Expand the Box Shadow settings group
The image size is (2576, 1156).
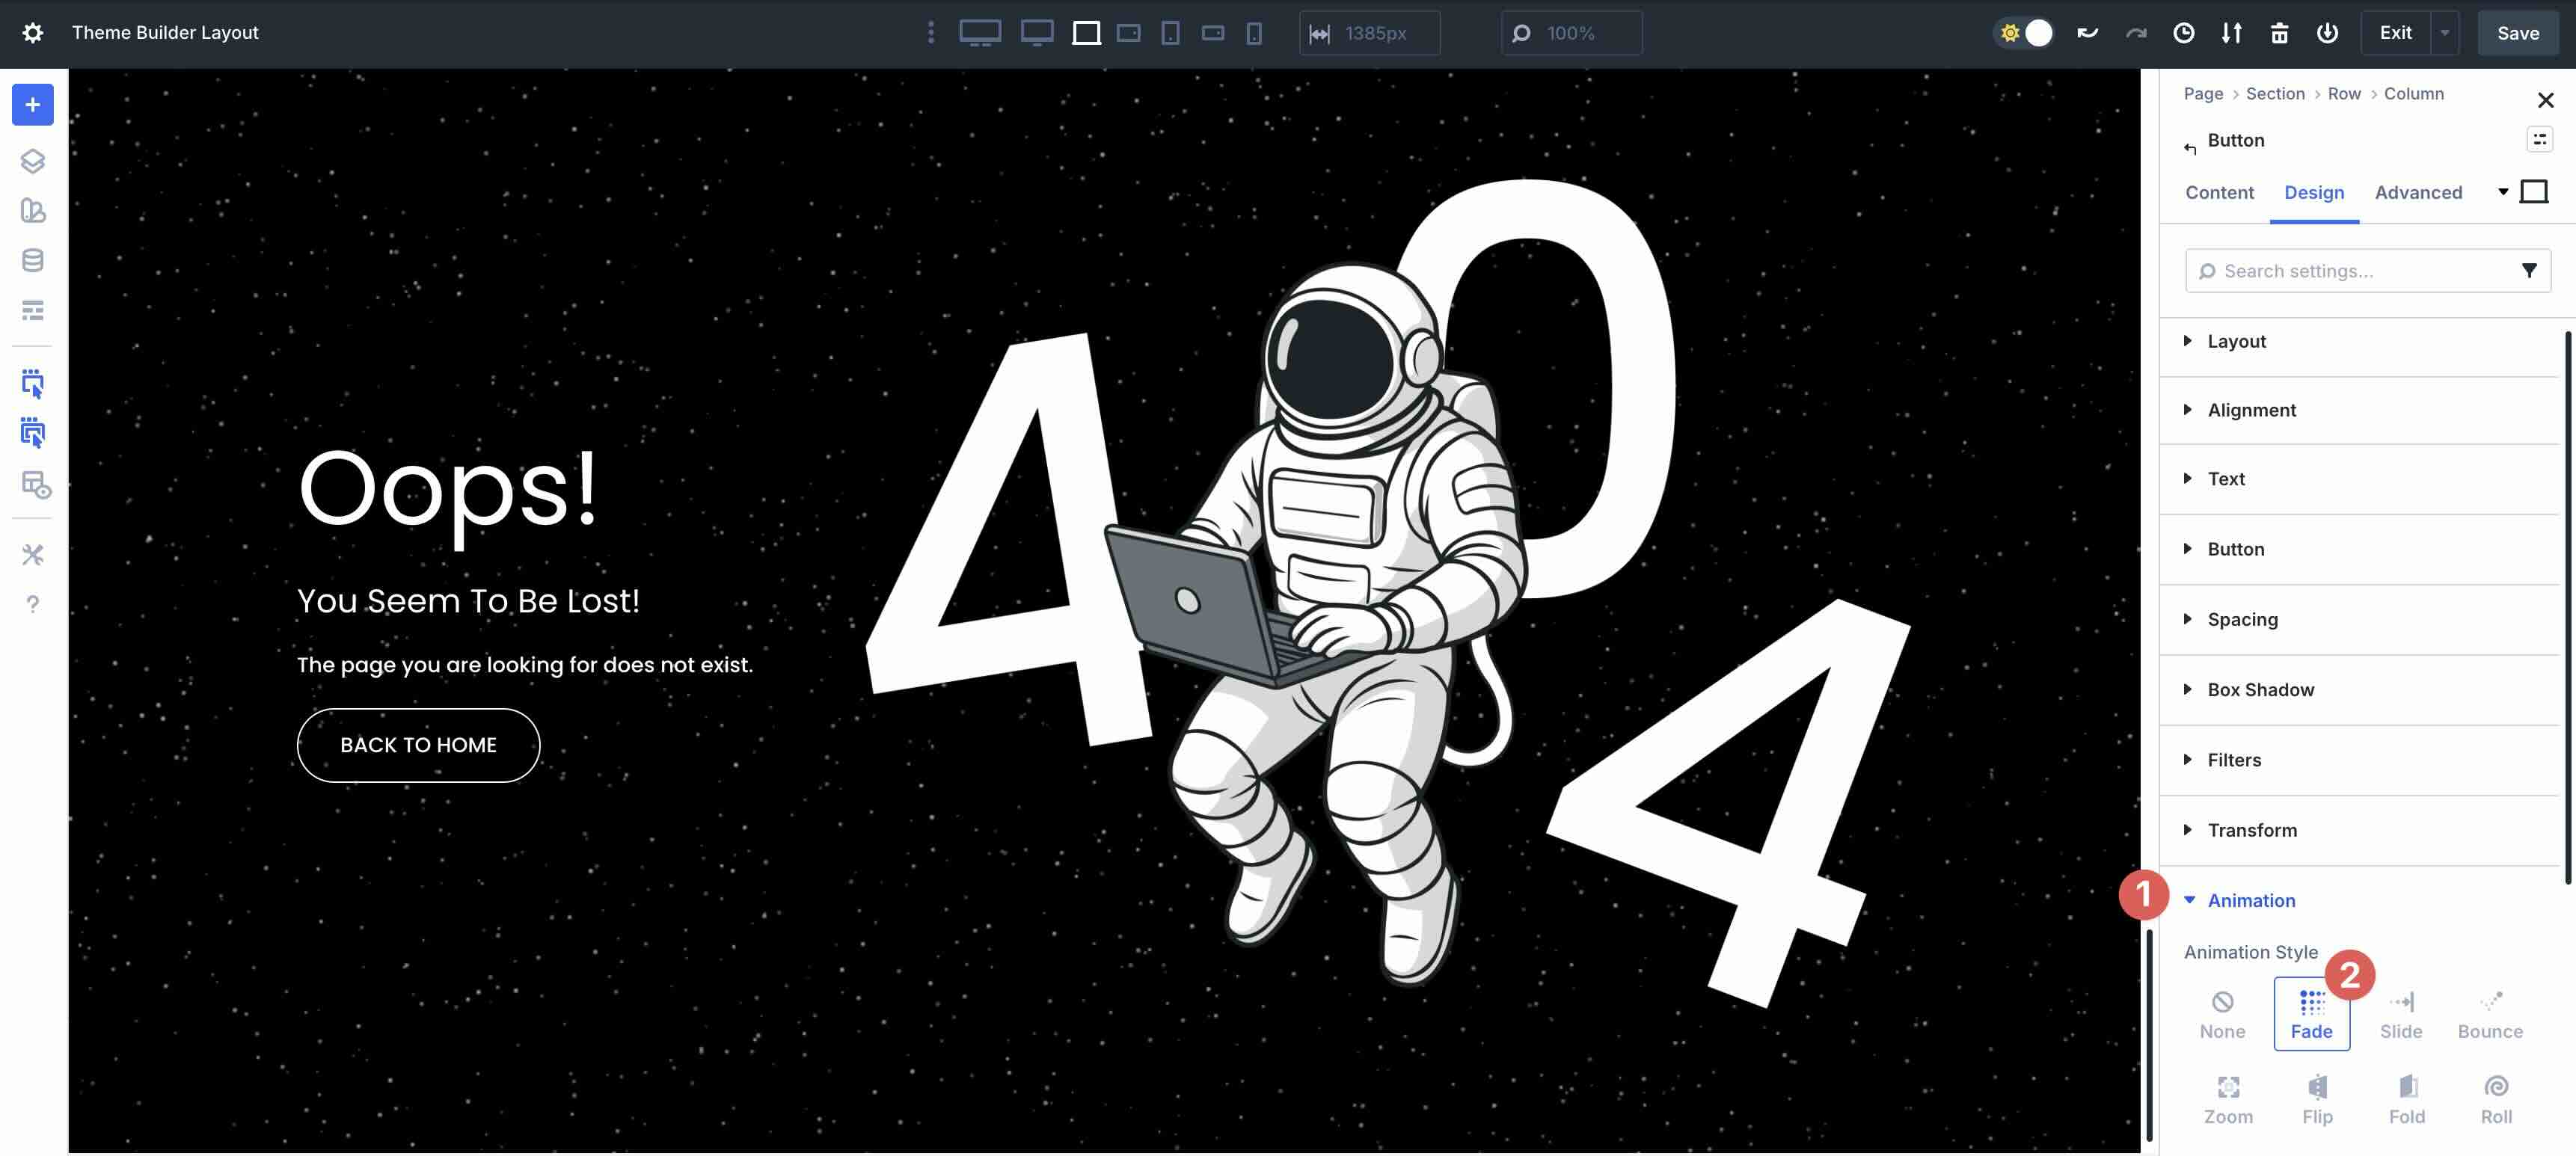[2260, 690]
